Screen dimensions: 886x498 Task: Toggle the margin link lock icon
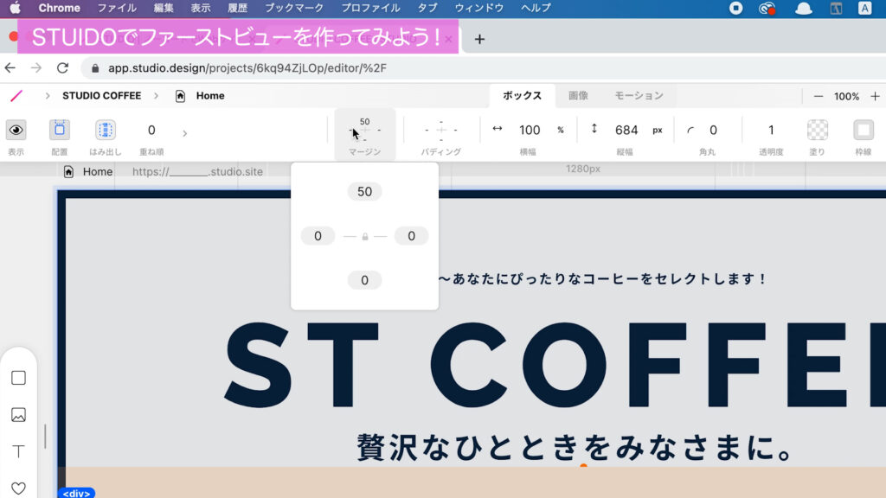click(365, 236)
